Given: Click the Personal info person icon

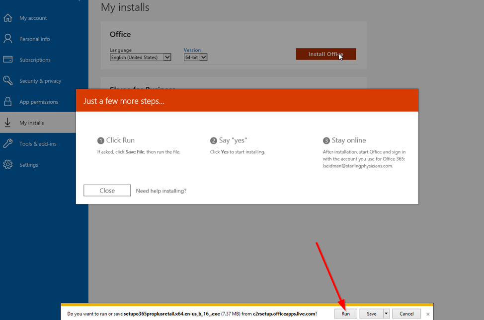Looking at the screenshot, I should (x=9, y=39).
